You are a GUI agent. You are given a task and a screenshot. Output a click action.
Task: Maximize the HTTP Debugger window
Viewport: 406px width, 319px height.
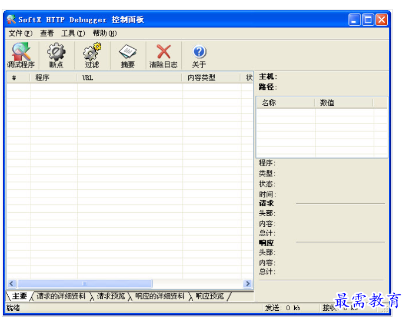[368, 19]
